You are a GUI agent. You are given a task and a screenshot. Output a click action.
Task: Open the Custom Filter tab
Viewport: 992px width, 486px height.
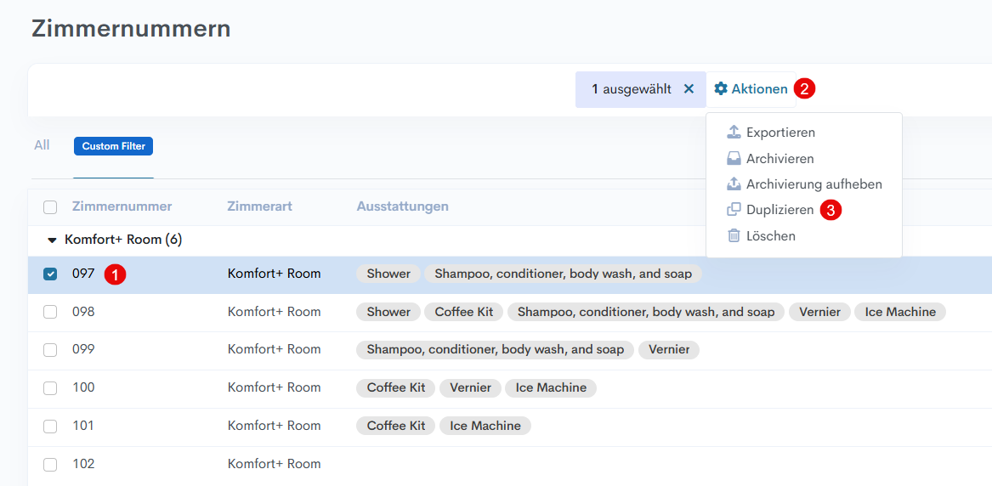point(113,146)
